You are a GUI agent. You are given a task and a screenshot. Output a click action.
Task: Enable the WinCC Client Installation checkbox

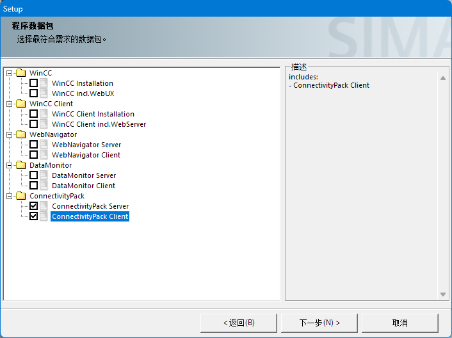click(x=34, y=114)
